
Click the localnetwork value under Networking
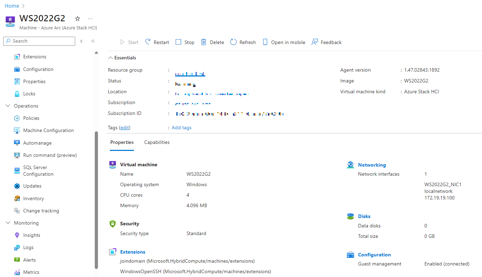(438, 191)
